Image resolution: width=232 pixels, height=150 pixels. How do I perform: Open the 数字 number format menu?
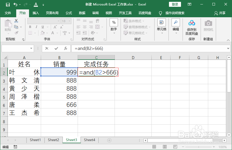pyautogui.click(x=114, y=26)
